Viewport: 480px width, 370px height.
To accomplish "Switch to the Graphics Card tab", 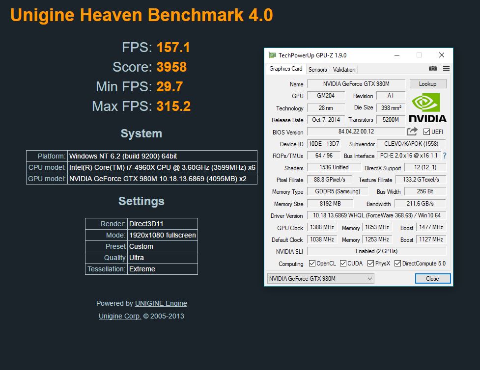I will pyautogui.click(x=285, y=69).
